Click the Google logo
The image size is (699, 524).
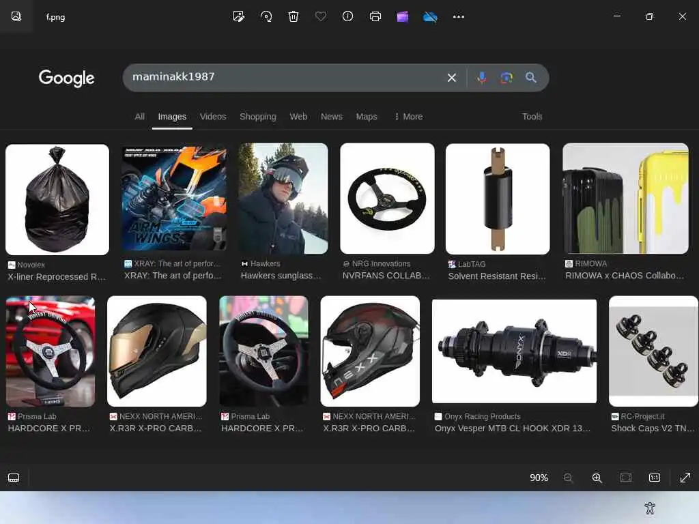66,78
